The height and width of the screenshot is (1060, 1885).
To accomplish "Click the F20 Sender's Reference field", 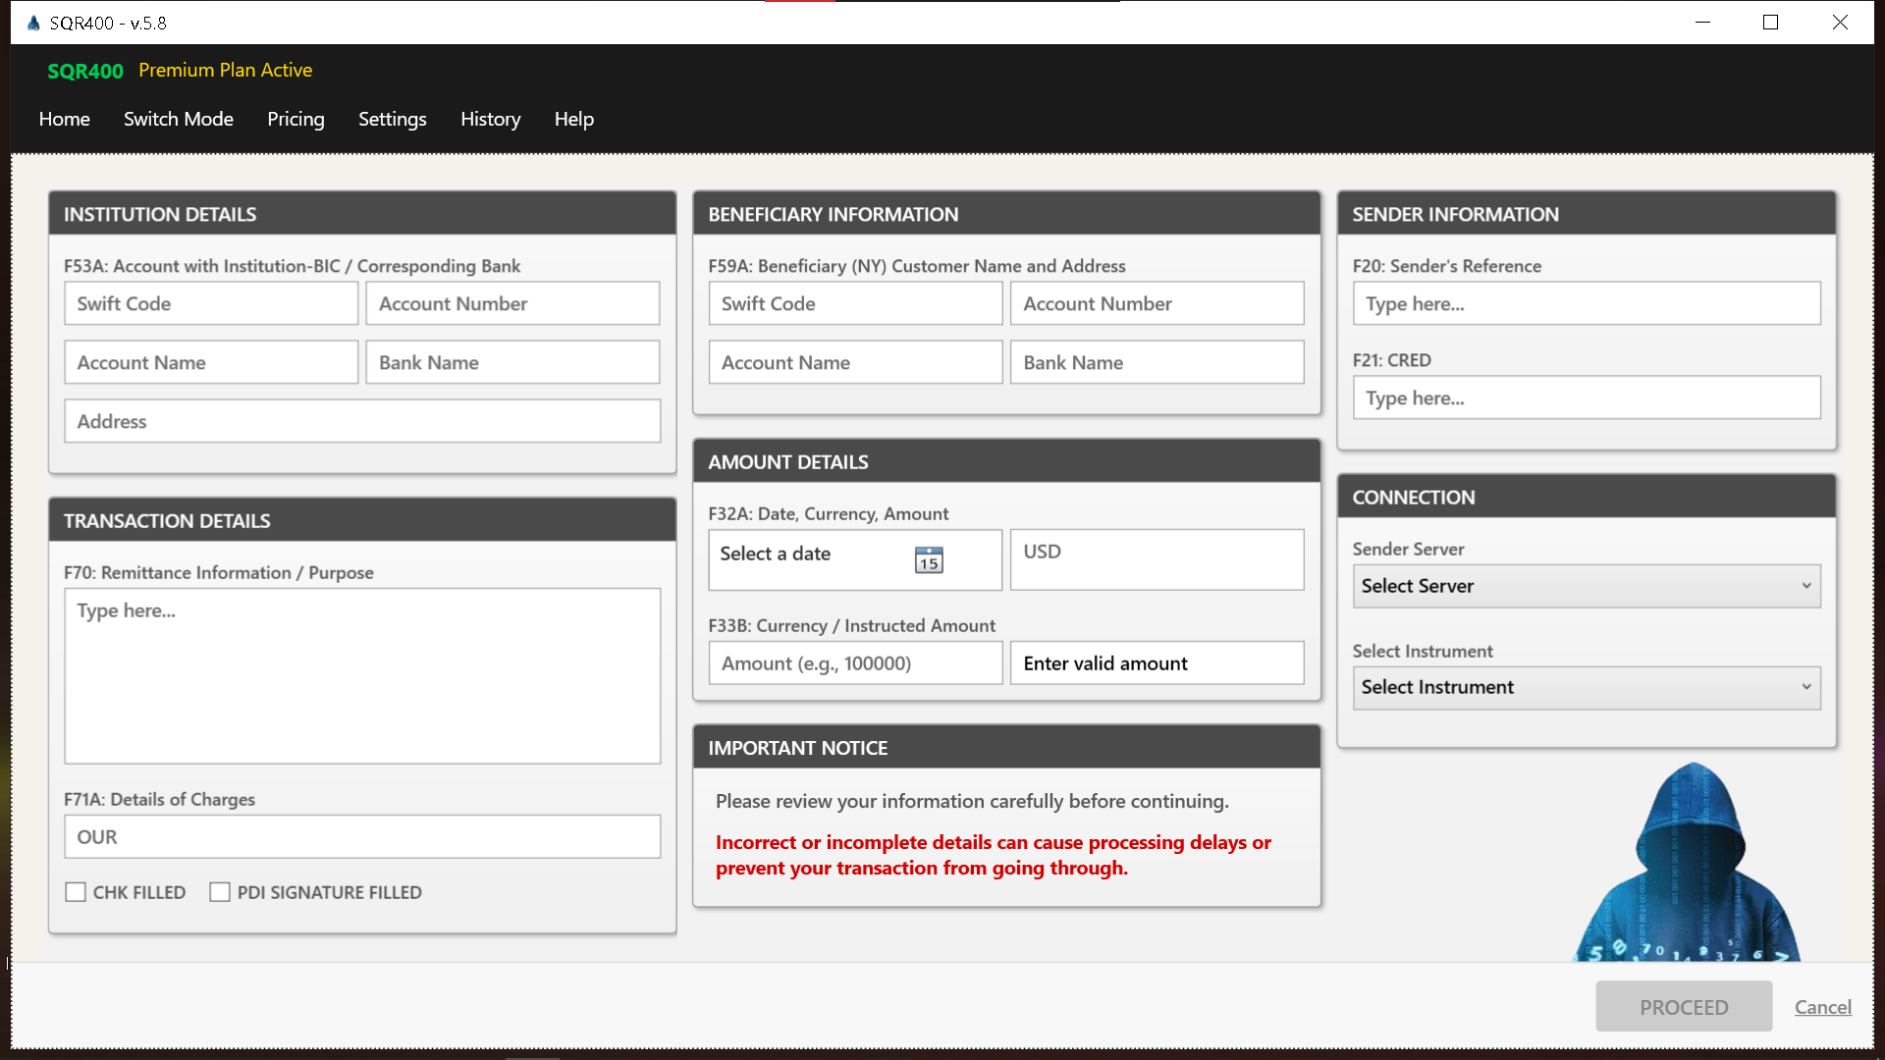I will 1585,303.
